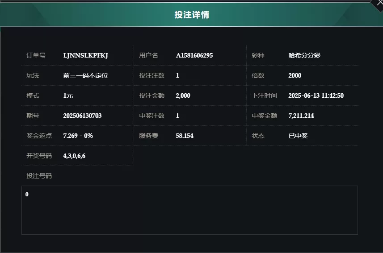Viewport: 383px width, 253px height.
Task: Click winning amount 7,211.214
Action: (301, 116)
